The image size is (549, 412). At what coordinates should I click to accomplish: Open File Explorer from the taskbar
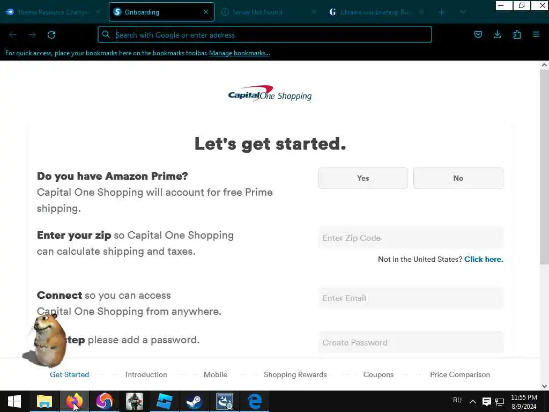(x=44, y=401)
